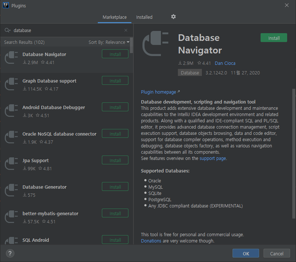This screenshot has width=296, height=262.
Task: Follow the support page link
Action: [x=213, y=158]
